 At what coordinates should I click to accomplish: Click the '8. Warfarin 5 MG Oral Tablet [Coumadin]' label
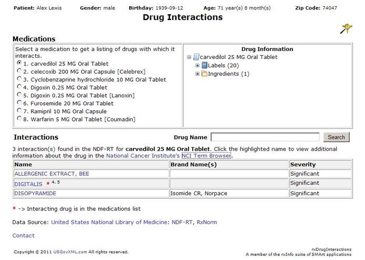[79, 119]
